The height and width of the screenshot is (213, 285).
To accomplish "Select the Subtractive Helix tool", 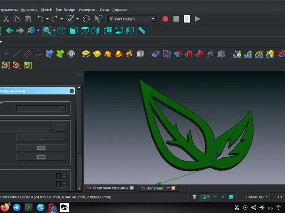I will point(210,54).
